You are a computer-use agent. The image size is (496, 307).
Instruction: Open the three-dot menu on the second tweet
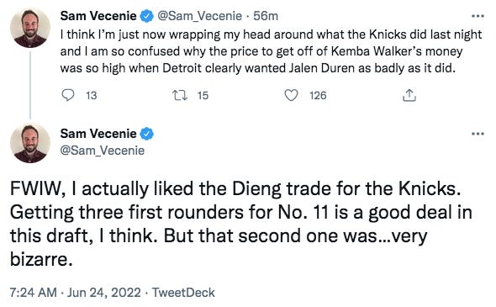click(x=478, y=134)
